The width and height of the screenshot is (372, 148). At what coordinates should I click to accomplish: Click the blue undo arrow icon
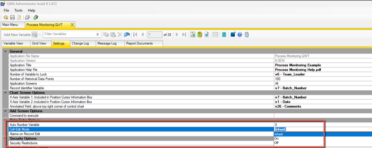point(127,35)
